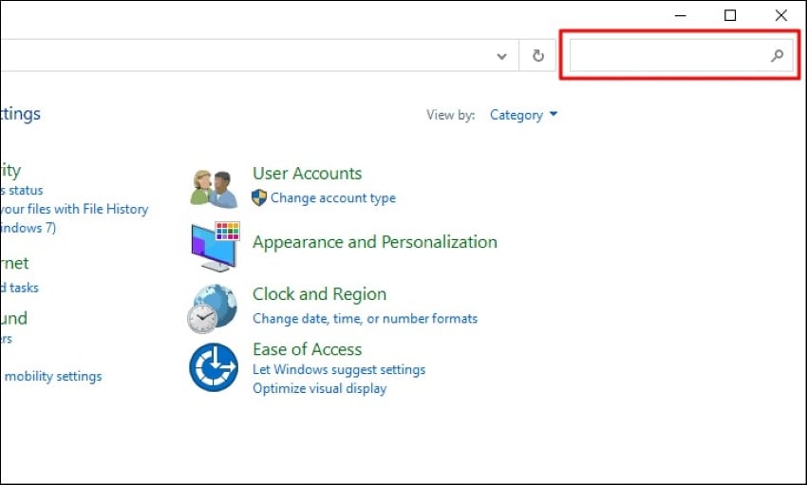Click the Clock and Region globe icon
807x485 pixels.
click(213, 308)
